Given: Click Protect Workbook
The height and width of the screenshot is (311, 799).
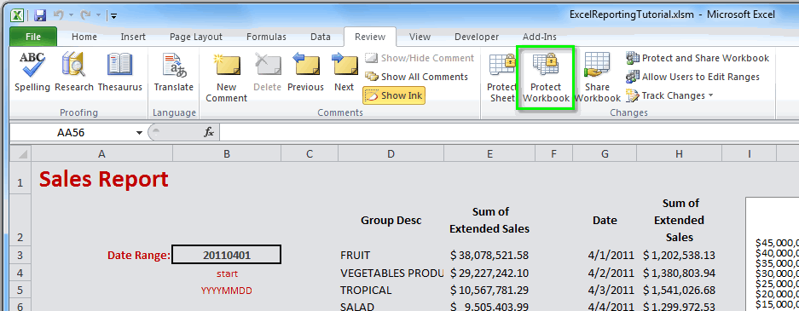Looking at the screenshot, I should (546, 78).
